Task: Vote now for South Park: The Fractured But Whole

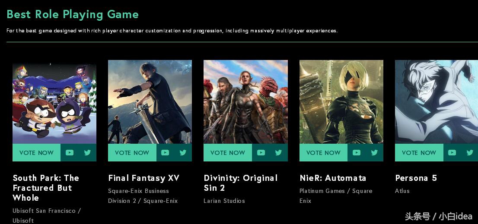Action: coord(37,152)
